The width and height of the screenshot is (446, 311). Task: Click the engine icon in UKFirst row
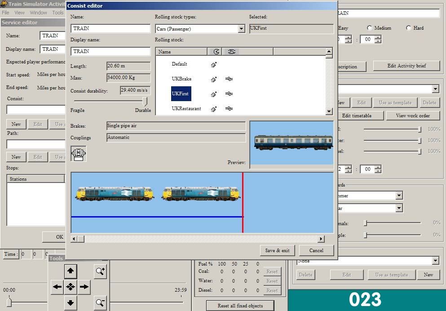tap(214, 94)
